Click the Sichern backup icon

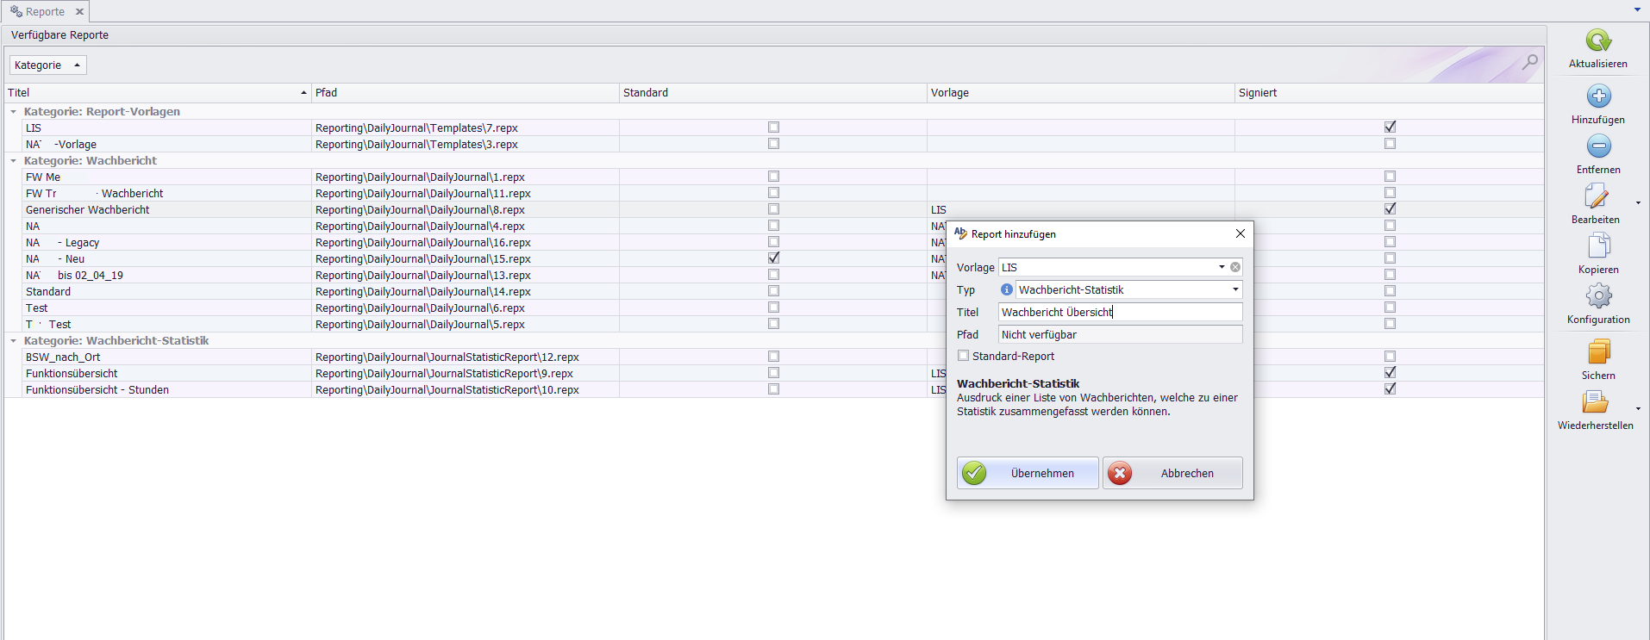pos(1597,352)
